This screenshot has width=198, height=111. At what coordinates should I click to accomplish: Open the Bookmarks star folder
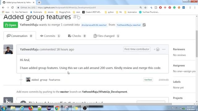click(36, 12)
